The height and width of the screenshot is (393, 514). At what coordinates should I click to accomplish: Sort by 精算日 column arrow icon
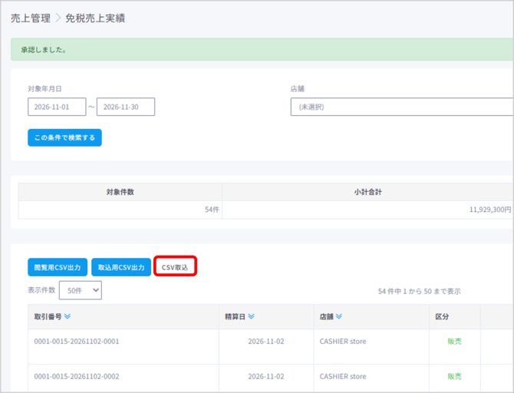(251, 316)
